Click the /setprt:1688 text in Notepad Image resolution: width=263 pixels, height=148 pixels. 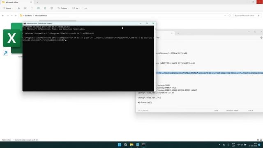point(163,85)
